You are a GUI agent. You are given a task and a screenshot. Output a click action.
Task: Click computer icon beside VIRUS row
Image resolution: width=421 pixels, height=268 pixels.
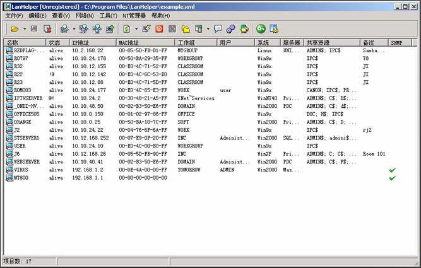[x=9, y=170]
